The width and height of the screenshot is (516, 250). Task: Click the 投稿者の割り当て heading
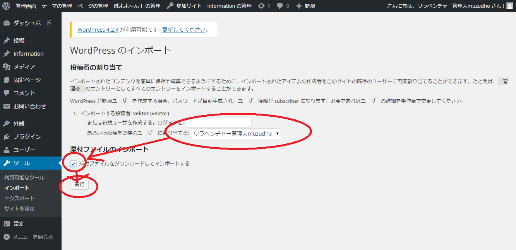pyautogui.click(x=96, y=68)
